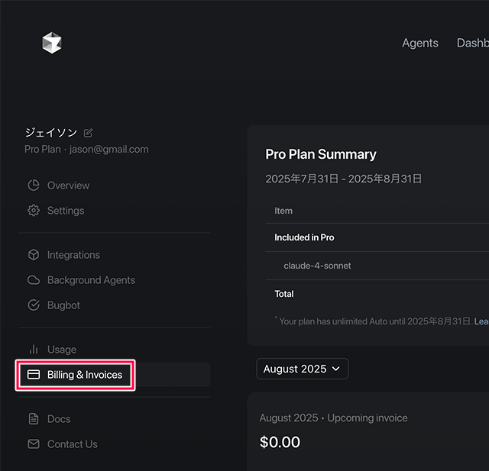Switch to the Dashboard navigation tab
489x471 pixels.
pos(474,43)
